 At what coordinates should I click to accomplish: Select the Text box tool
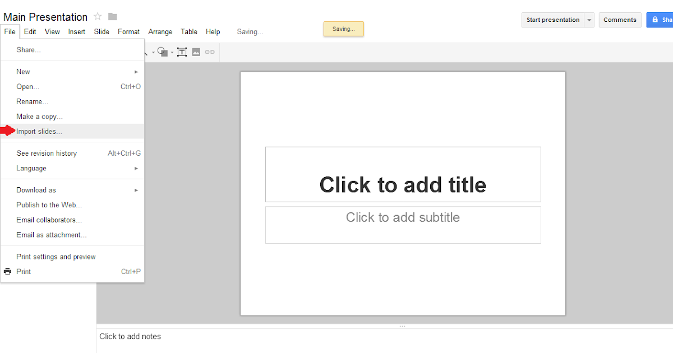coord(182,52)
